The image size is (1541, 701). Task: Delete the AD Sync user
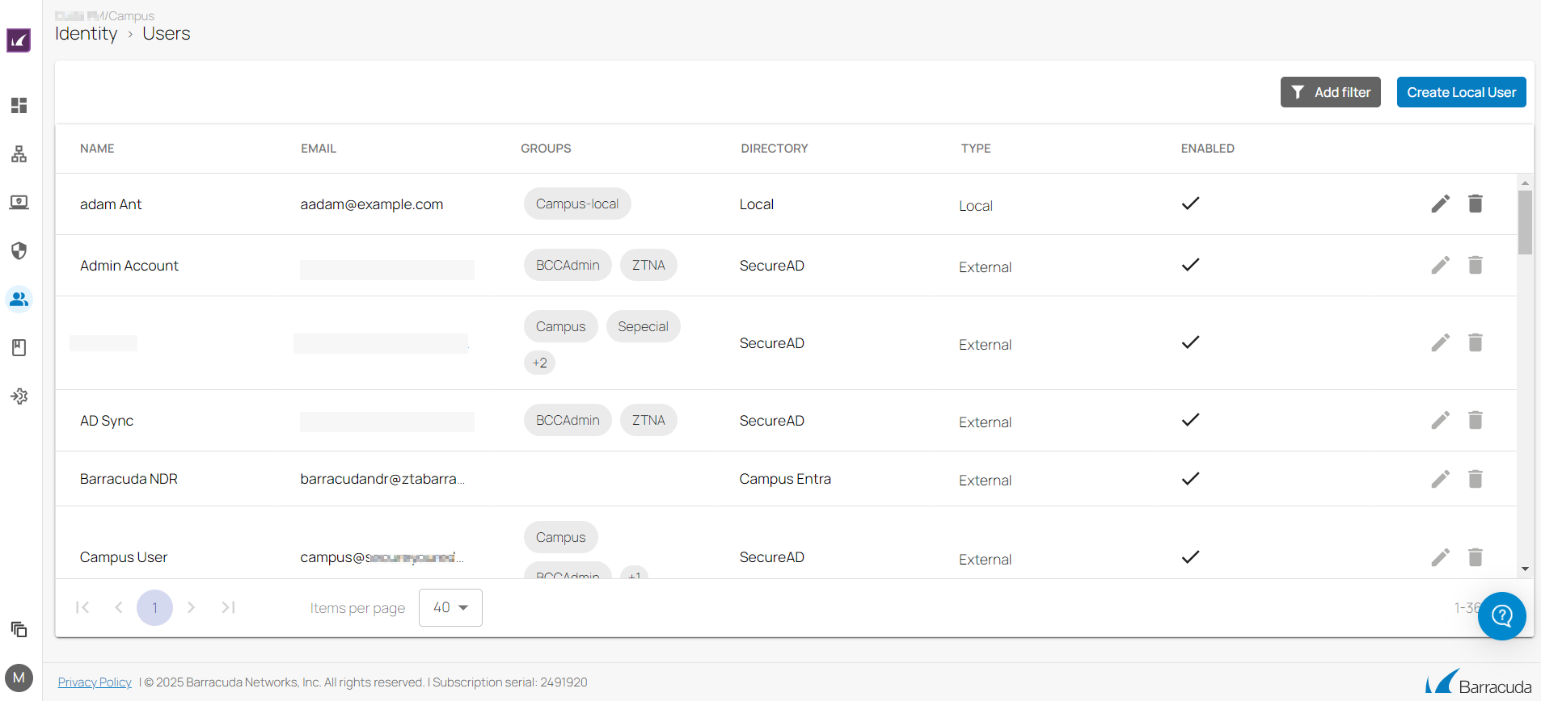click(x=1476, y=420)
